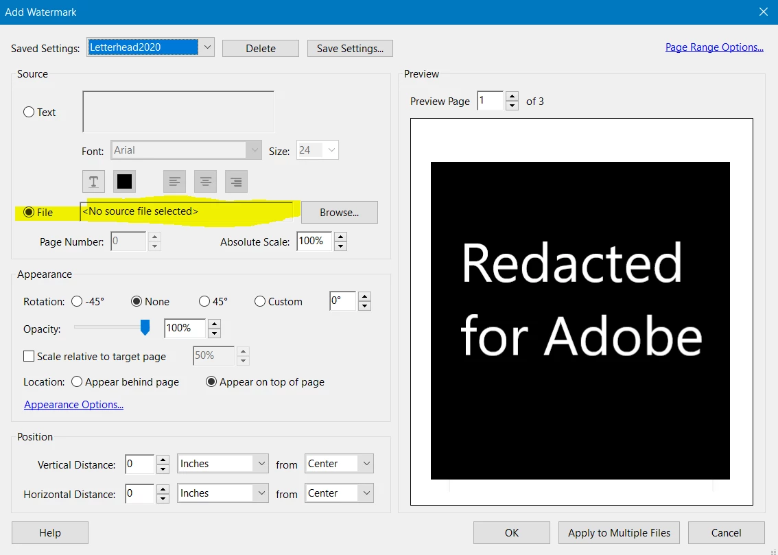The height and width of the screenshot is (555, 778).
Task: Click the custom rotation degrees field
Action: tap(343, 301)
